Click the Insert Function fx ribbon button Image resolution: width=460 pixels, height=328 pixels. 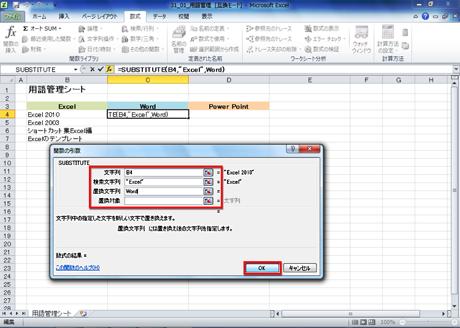tap(11, 39)
